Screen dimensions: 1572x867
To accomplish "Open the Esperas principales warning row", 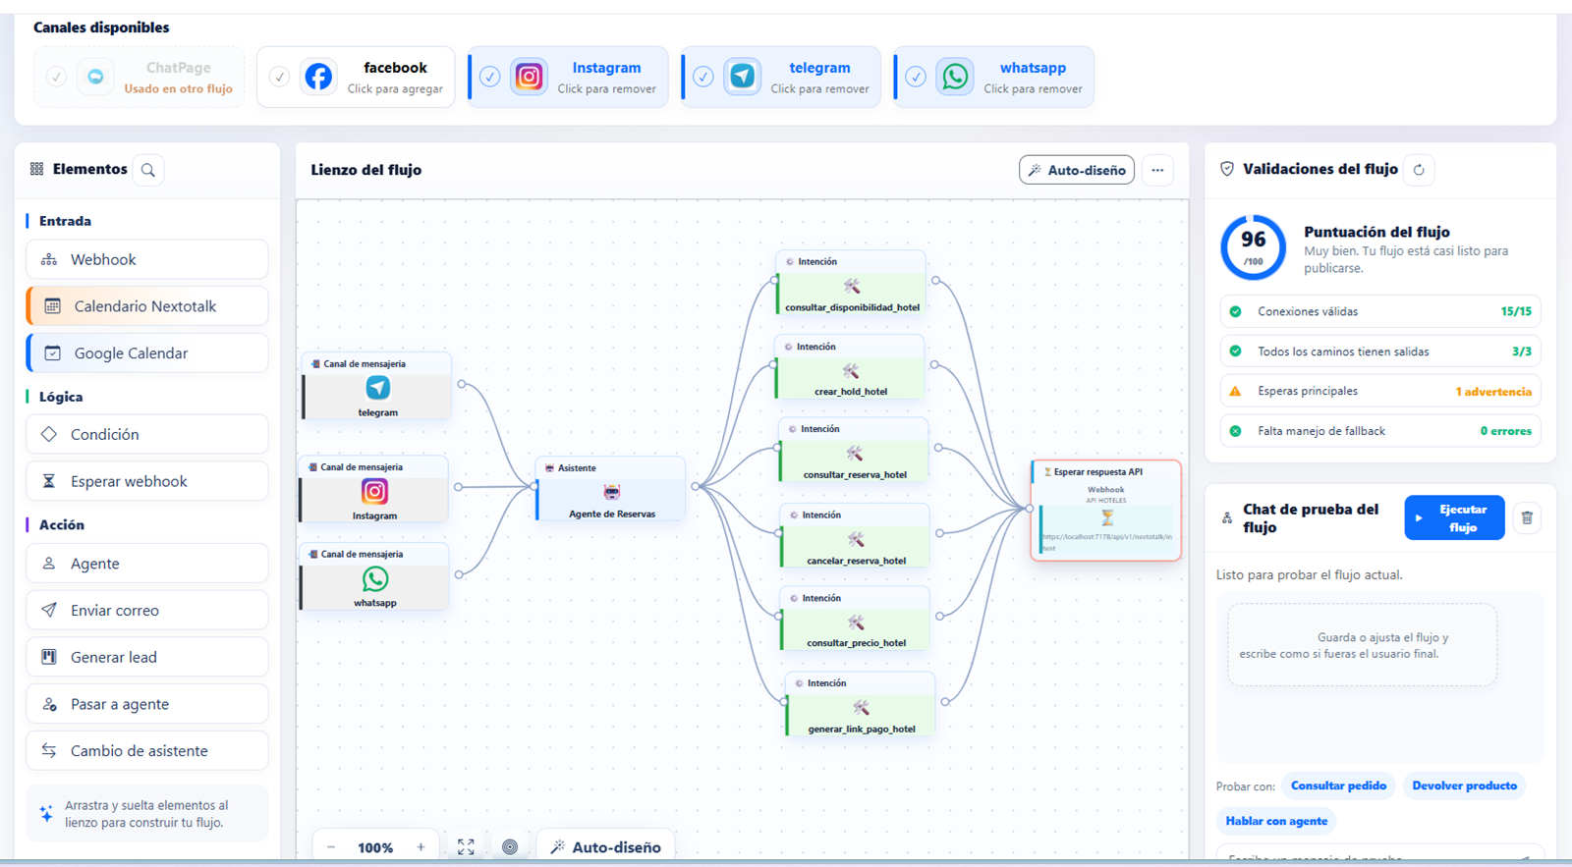I will pyautogui.click(x=1380, y=391).
